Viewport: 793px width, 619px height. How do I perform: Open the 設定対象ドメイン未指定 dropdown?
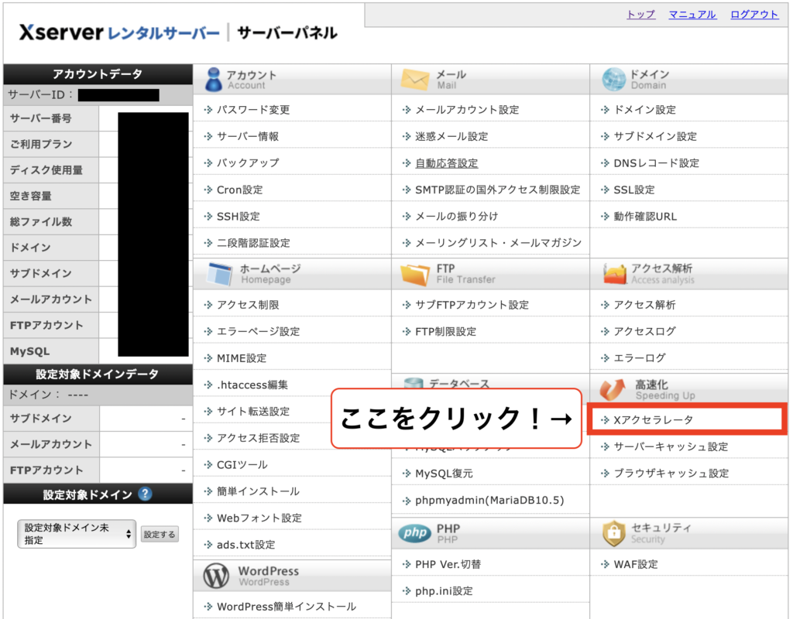click(77, 534)
